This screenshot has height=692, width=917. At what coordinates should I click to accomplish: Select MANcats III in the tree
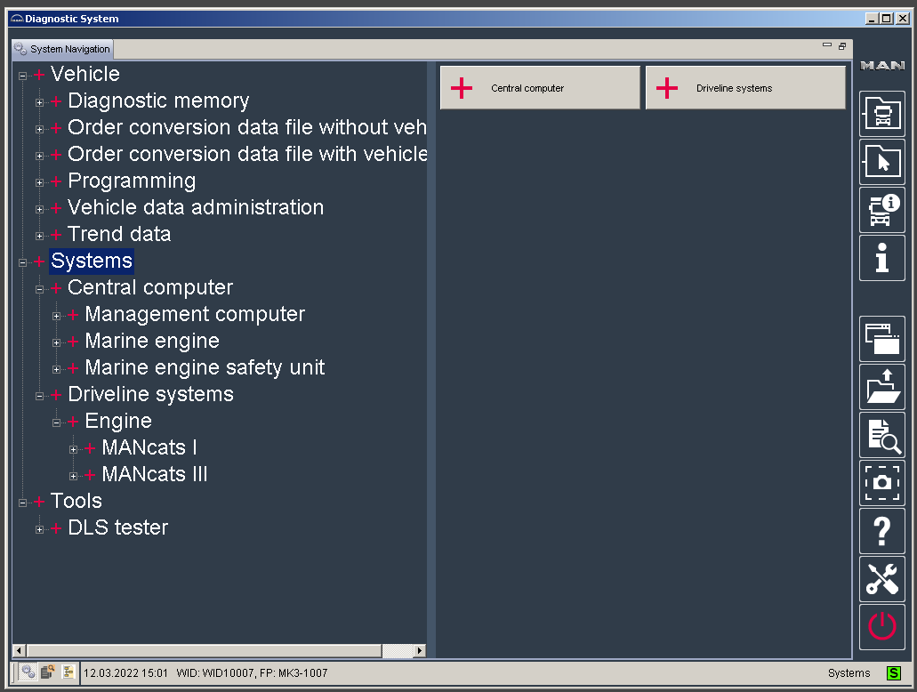tap(155, 474)
